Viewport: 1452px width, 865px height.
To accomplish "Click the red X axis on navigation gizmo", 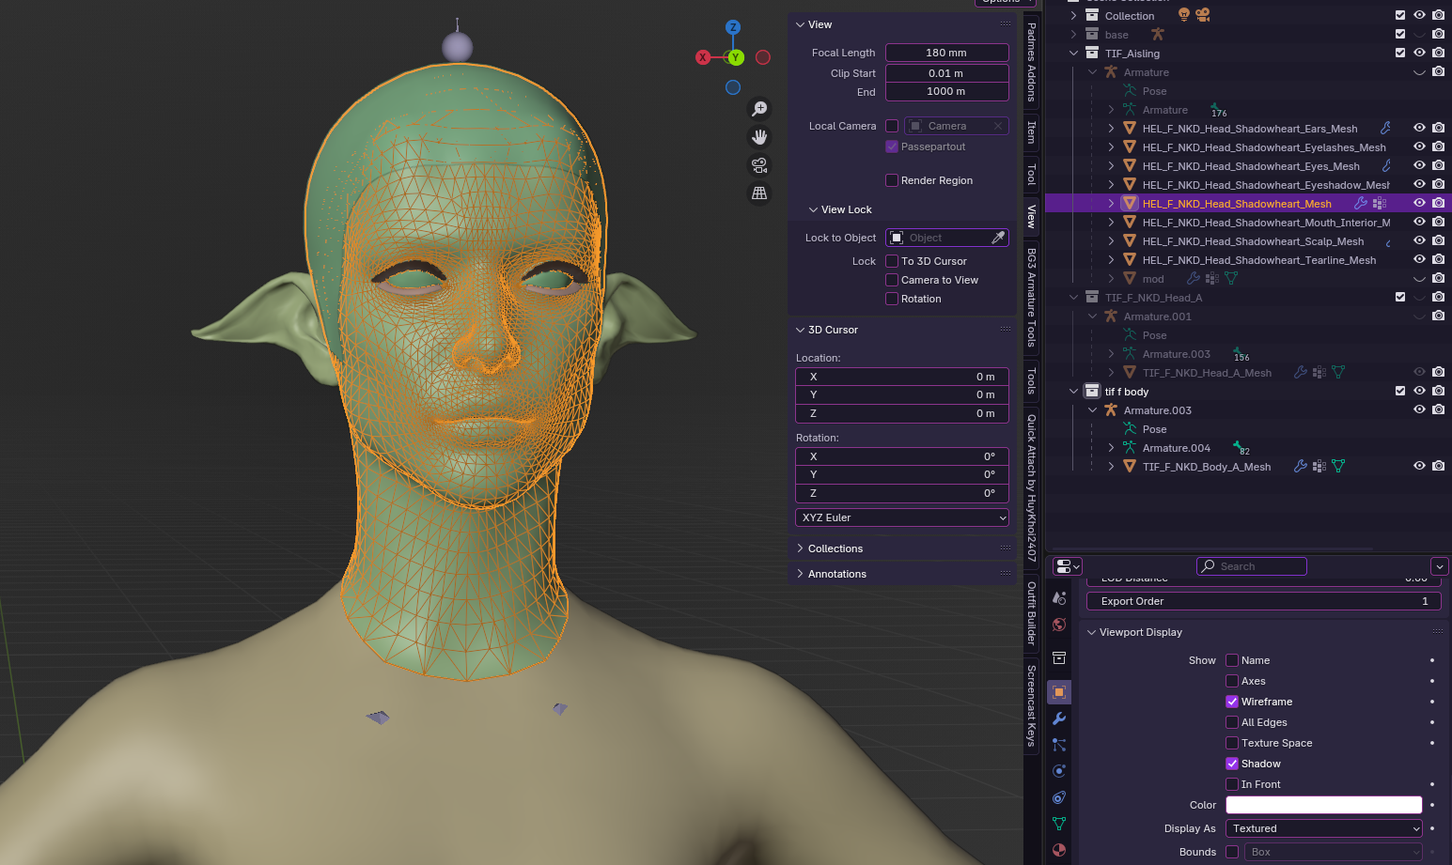I will tap(703, 57).
